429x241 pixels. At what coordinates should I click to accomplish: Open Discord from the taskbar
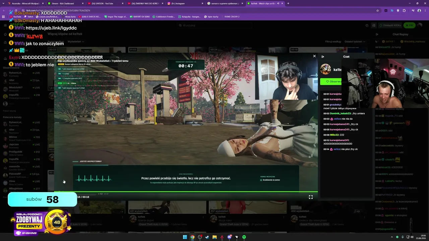(229, 237)
